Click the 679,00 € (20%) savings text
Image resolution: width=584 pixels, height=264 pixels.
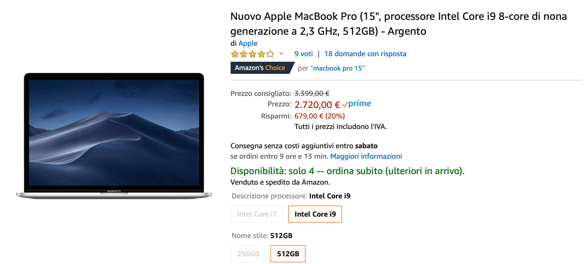(x=319, y=116)
